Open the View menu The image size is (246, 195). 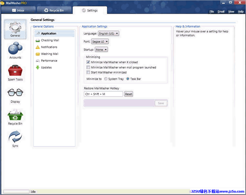click(231, 12)
